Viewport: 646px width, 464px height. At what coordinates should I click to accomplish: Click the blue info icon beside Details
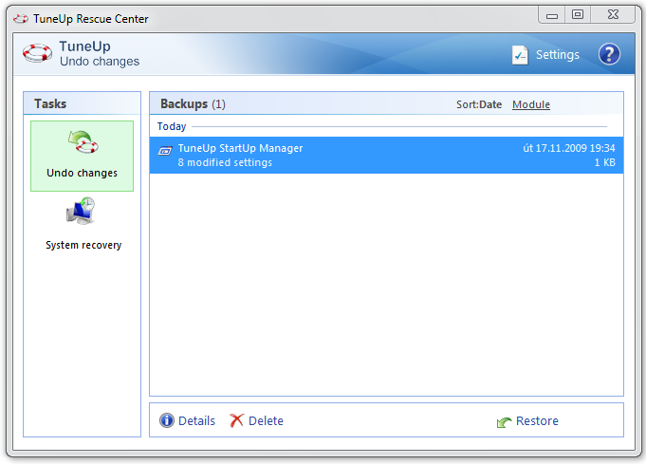(167, 420)
